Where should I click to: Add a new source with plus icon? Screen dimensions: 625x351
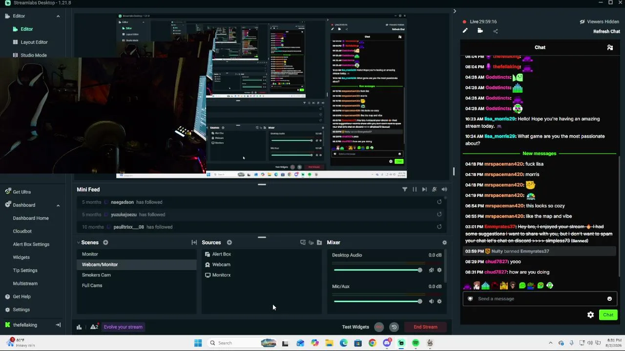point(229,242)
